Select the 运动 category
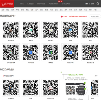The image size is (101, 101). pyautogui.click(x=61, y=10)
